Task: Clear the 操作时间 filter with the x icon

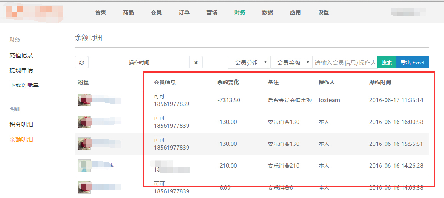Action: tap(196, 62)
